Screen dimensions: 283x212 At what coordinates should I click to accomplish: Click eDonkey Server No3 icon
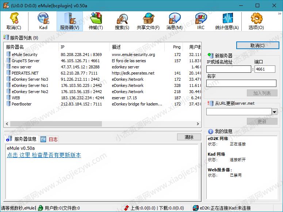[8, 79]
